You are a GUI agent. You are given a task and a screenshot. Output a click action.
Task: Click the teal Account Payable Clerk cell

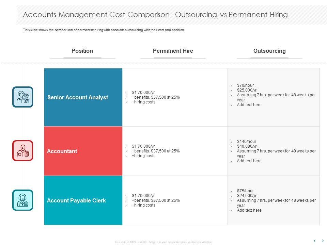click(83, 200)
